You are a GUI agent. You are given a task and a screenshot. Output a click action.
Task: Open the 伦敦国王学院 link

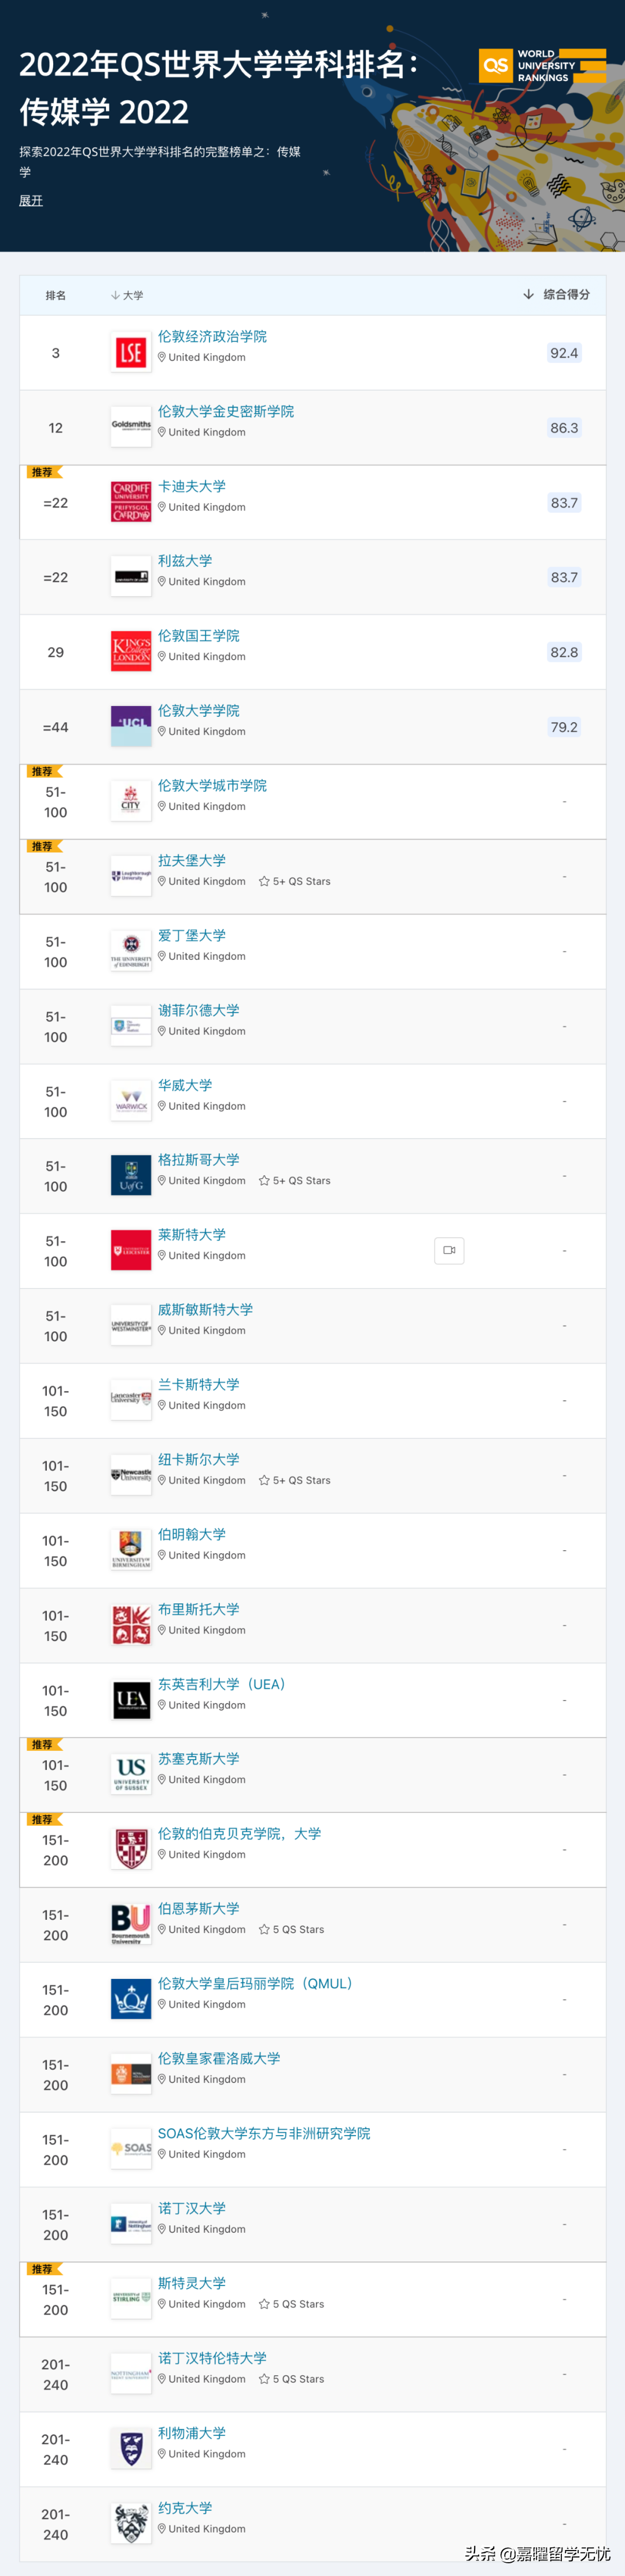coord(199,635)
